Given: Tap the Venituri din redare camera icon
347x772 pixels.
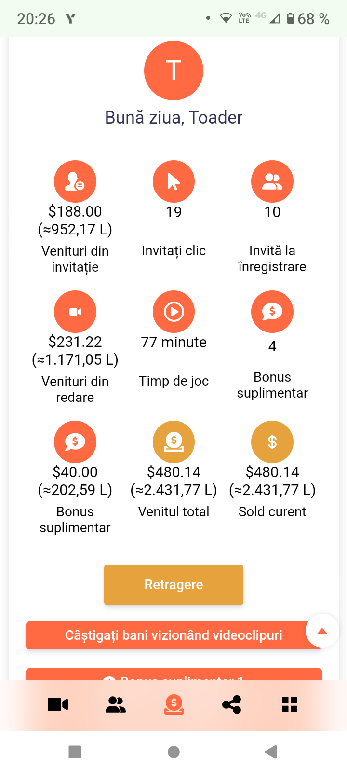Looking at the screenshot, I should coord(75,312).
